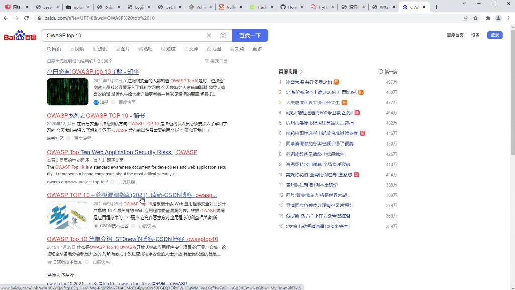
Task: Open the 搜索工具 filter
Action: [x=216, y=61]
